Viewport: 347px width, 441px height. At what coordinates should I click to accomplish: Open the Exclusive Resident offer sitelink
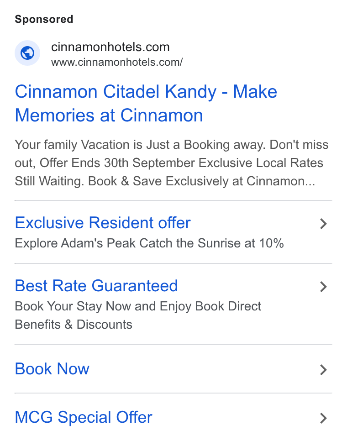[103, 223]
